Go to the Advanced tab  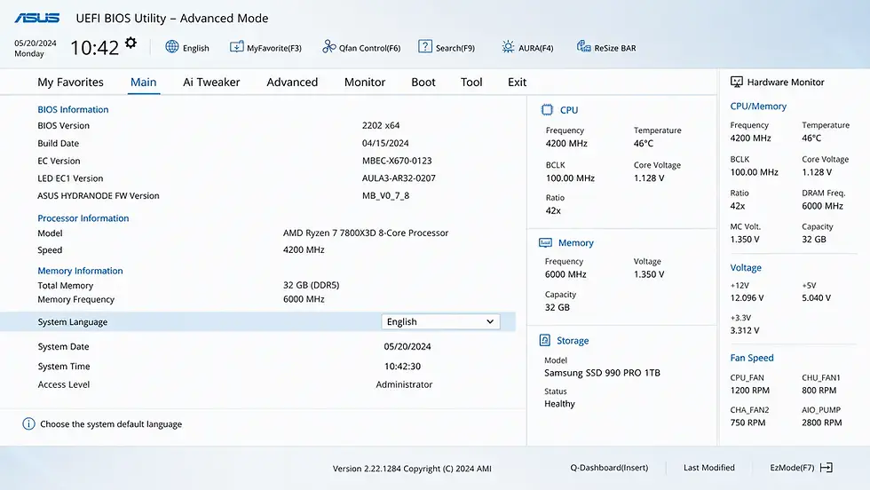coord(292,83)
